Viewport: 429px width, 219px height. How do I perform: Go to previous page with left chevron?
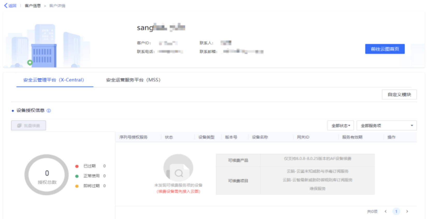pos(386,211)
